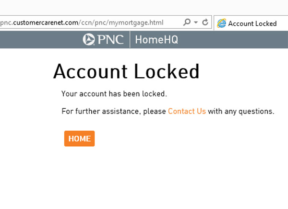Click the Internet Explorer icon on the tab
This screenshot has width=288, height=209.
pyautogui.click(x=221, y=23)
